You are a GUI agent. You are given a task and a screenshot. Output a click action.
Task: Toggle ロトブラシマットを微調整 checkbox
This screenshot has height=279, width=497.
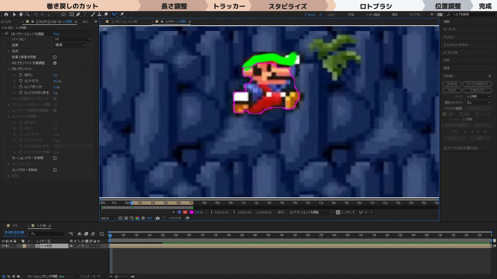point(55,63)
